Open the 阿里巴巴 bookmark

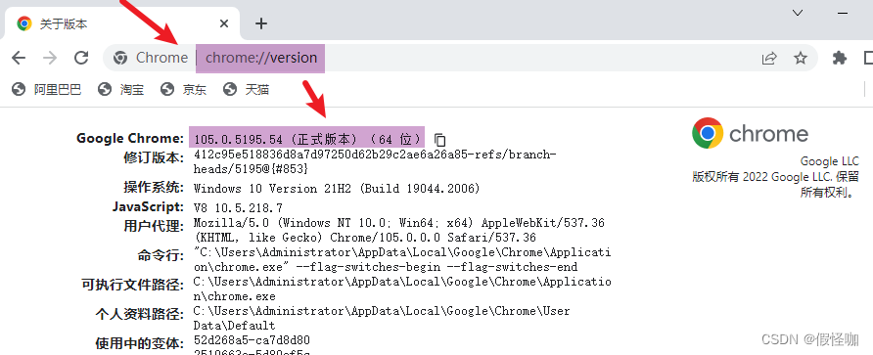tap(47, 89)
